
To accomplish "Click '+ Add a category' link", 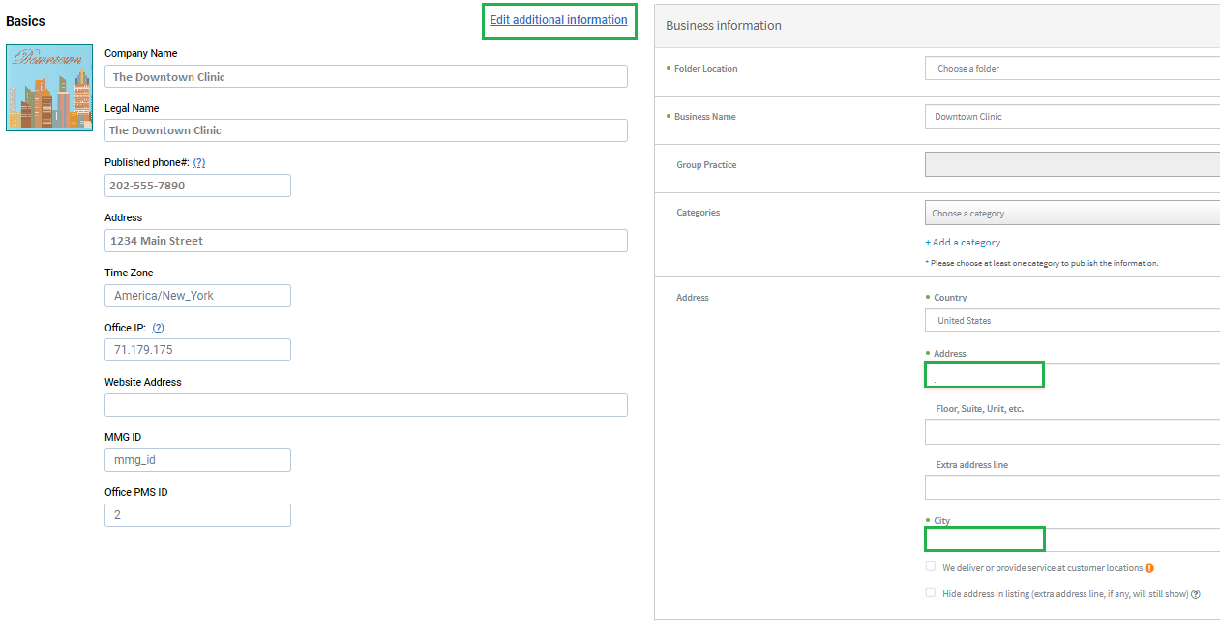I will pos(963,243).
